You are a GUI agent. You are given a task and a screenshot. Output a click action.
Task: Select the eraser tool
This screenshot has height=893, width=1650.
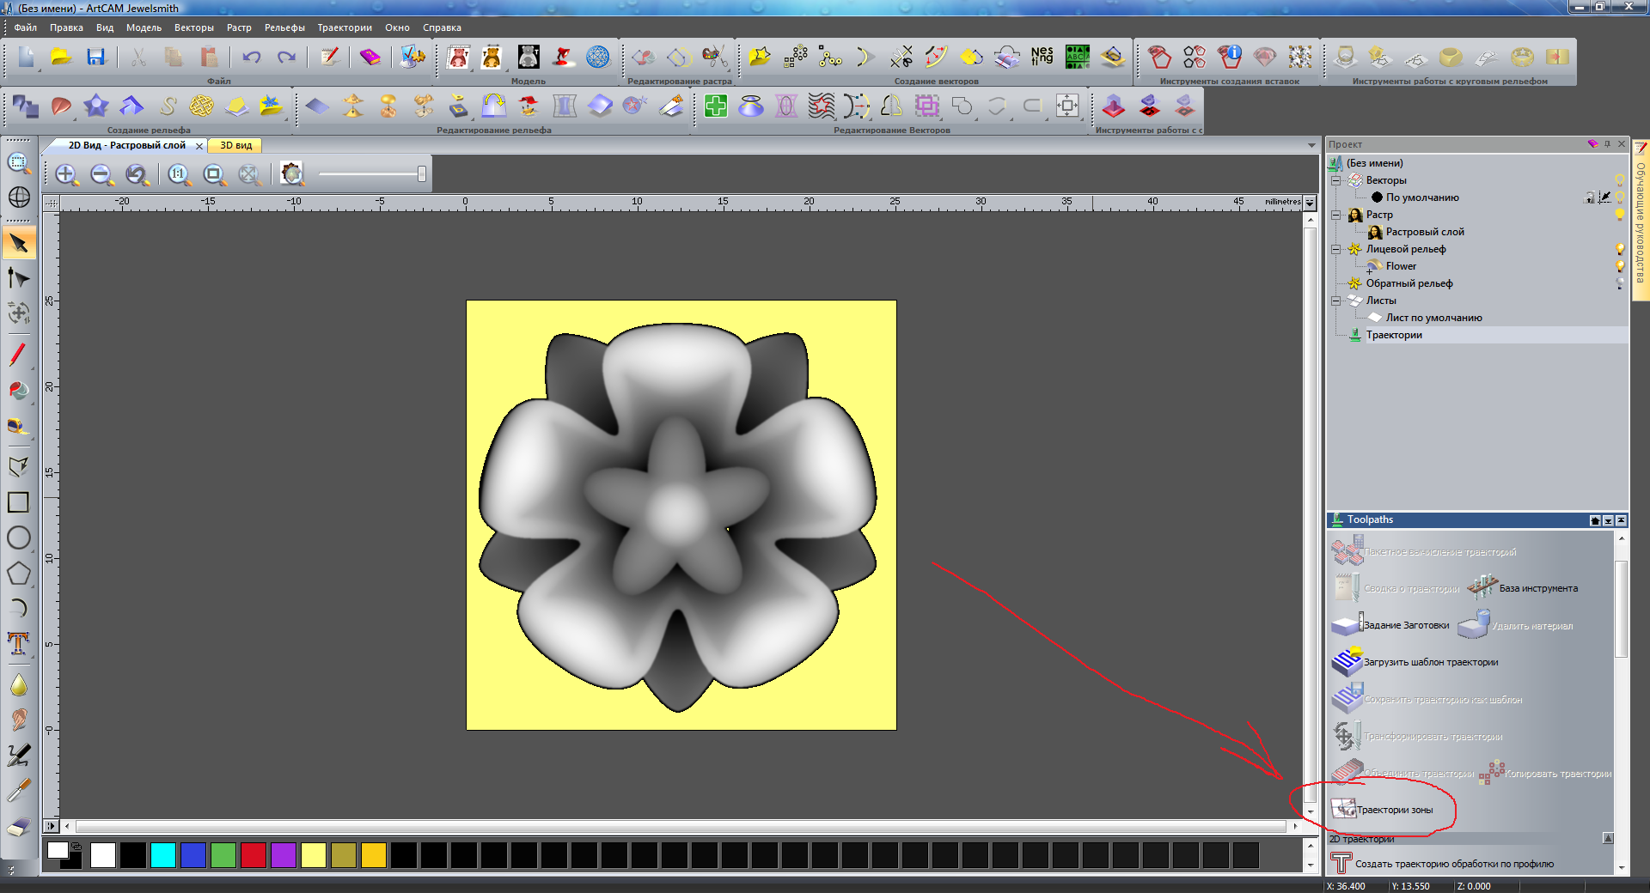point(19,827)
